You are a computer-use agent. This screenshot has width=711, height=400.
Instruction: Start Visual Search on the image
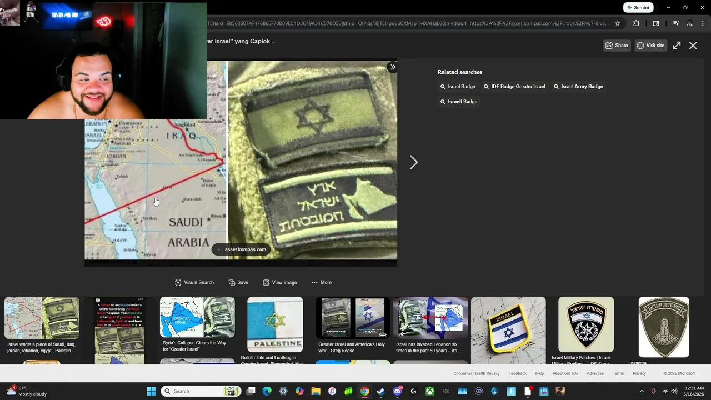[x=194, y=282]
